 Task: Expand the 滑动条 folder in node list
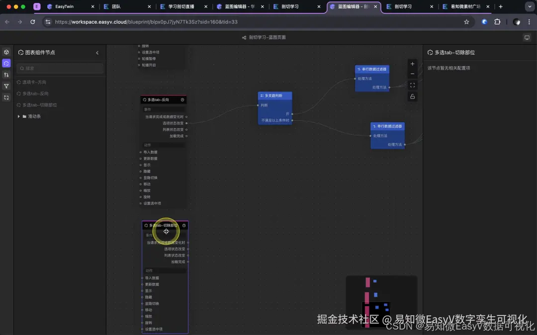[x=18, y=116]
